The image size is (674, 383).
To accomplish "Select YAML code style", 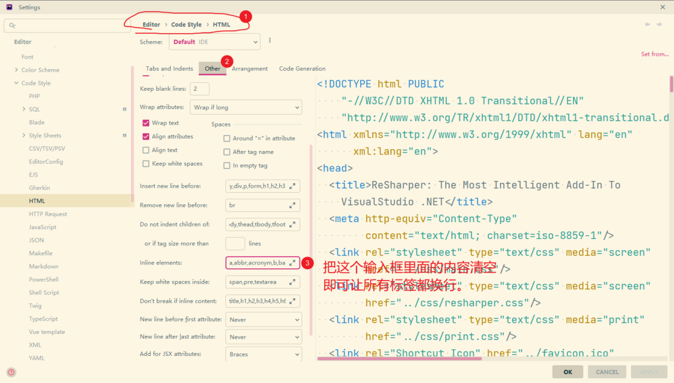I will [37, 358].
